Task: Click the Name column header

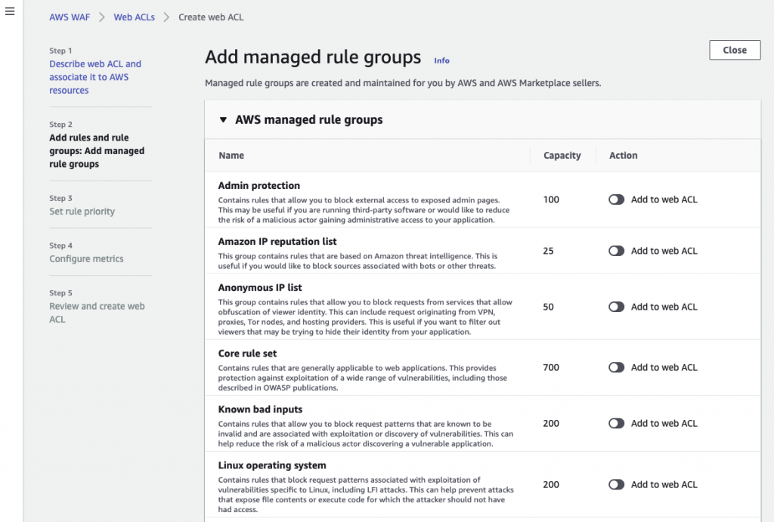Action: pyautogui.click(x=231, y=156)
